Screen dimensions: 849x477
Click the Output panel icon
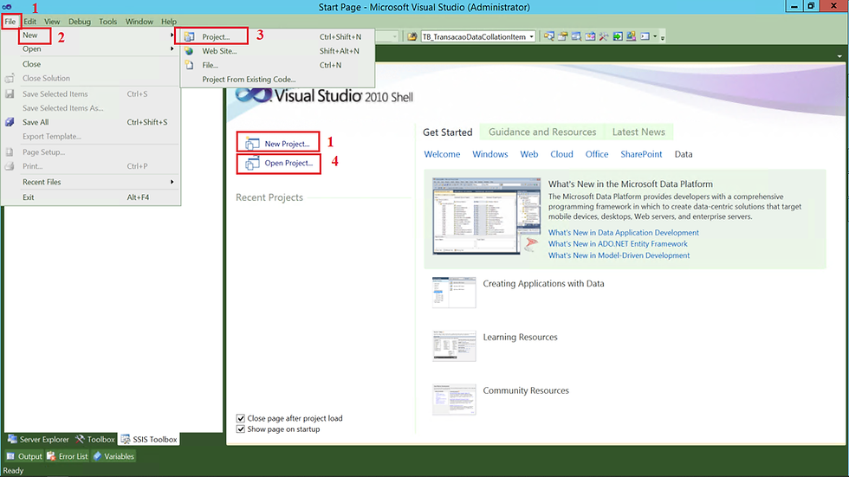point(10,456)
